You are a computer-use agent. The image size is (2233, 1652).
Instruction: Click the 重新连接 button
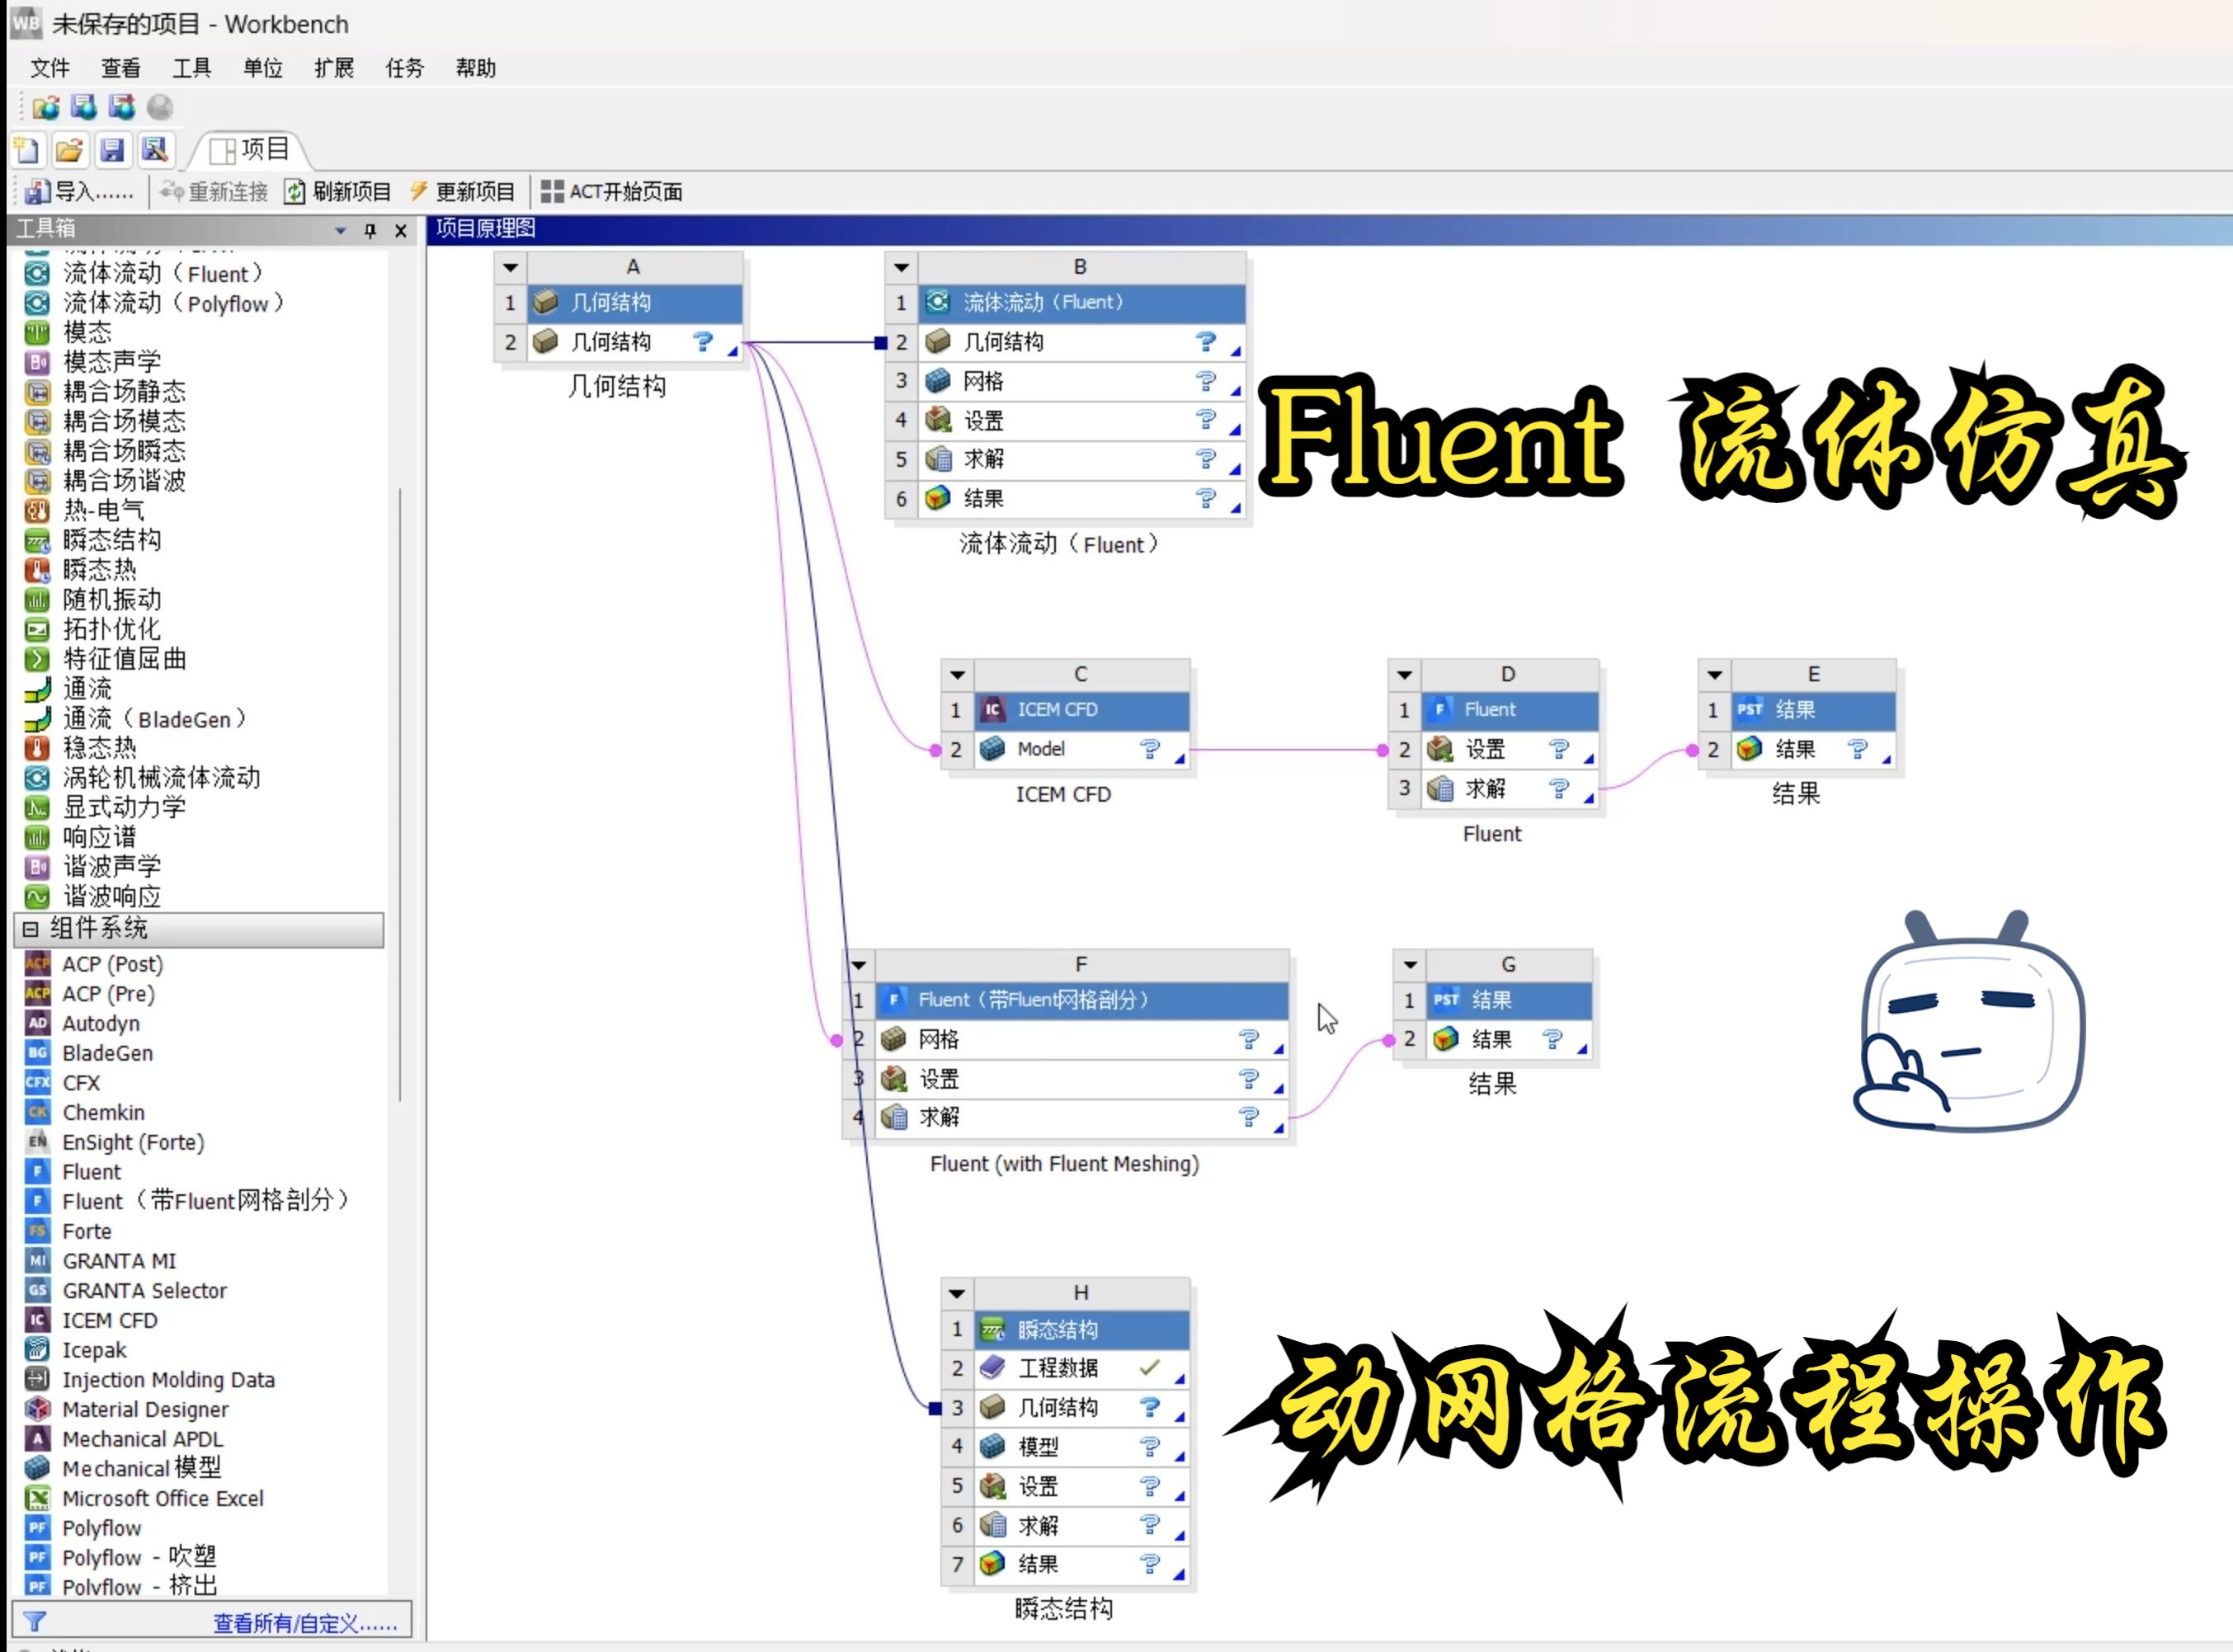[214, 192]
